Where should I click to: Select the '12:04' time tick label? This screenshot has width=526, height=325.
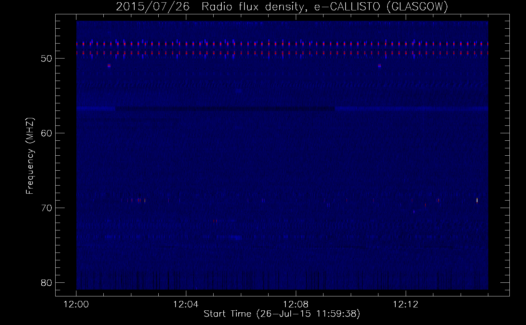(186, 305)
